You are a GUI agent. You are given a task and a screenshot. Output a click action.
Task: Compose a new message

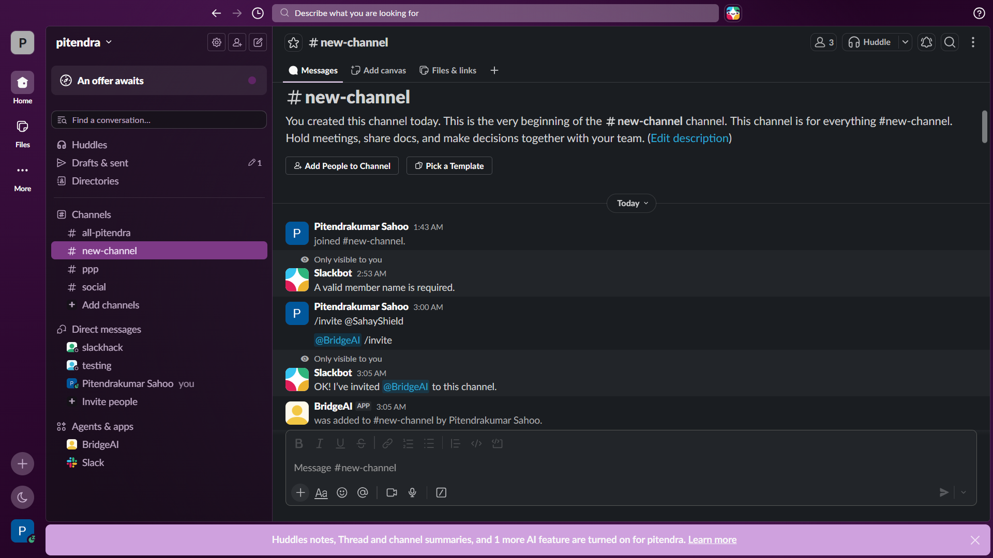pos(258,42)
